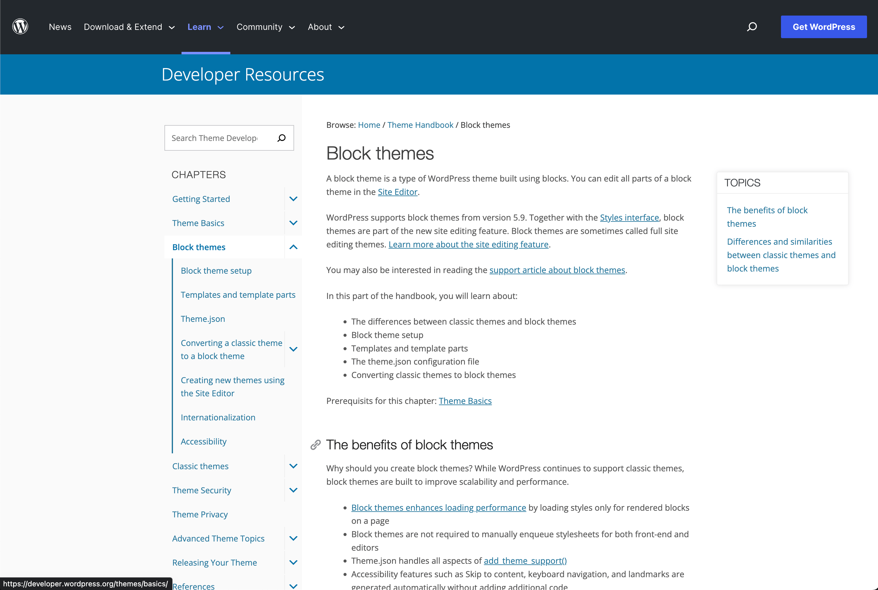Go to News in top navigation

(60, 27)
